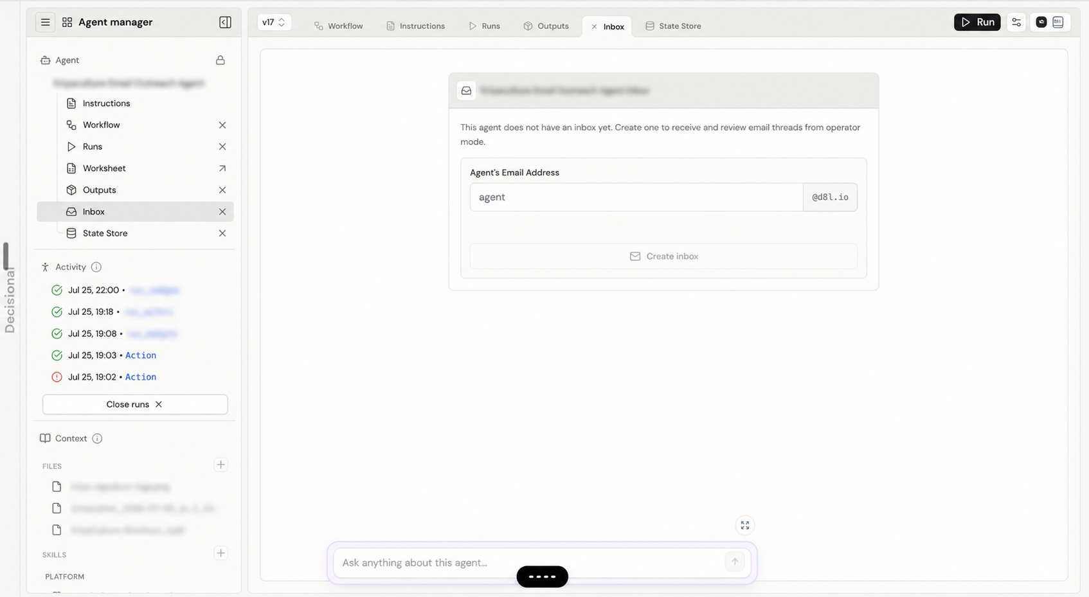Collapse the sidebar panel toggle icon

point(225,22)
